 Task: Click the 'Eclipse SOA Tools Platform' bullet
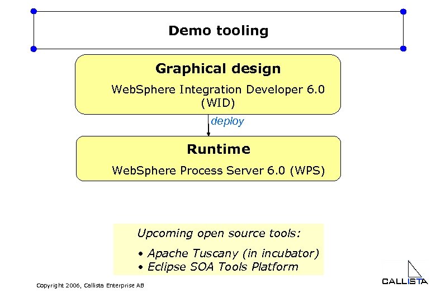click(x=218, y=267)
